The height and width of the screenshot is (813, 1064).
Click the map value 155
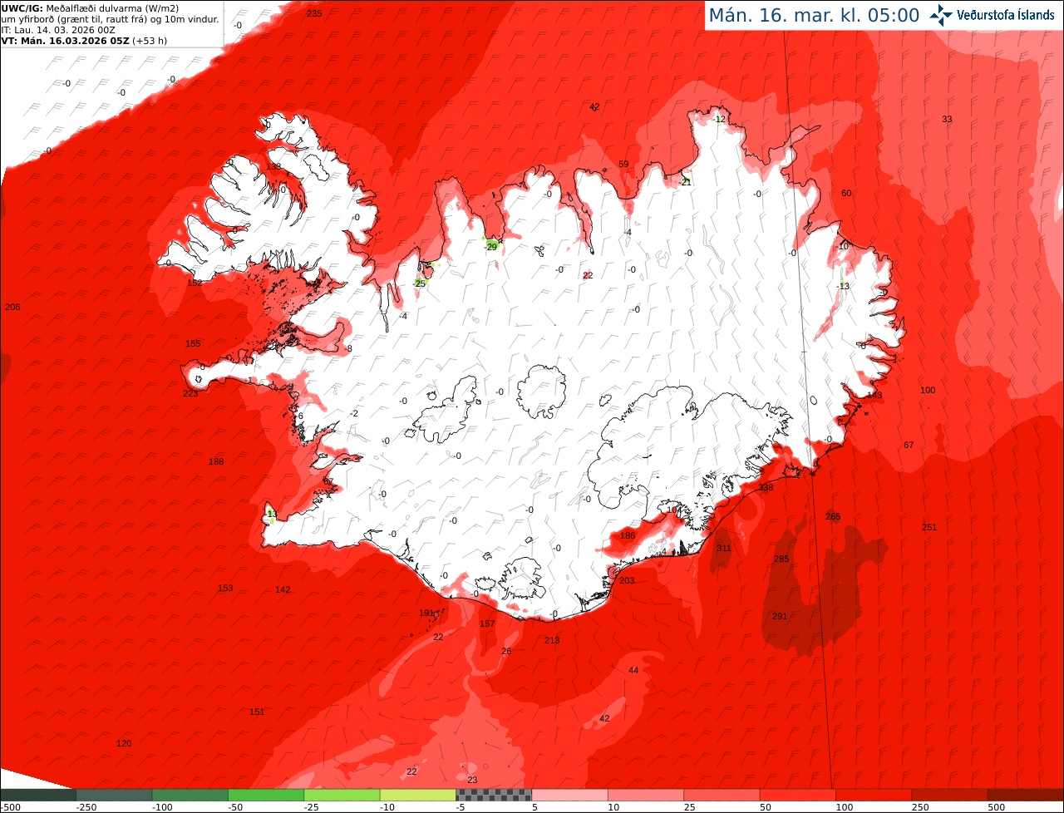(x=193, y=344)
